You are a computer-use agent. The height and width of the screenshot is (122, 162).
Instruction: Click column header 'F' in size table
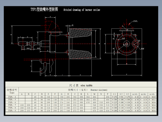click(x=55, y=94)
